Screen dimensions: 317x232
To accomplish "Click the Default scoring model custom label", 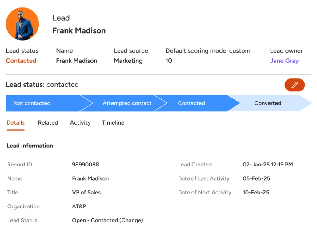I will tap(208, 51).
